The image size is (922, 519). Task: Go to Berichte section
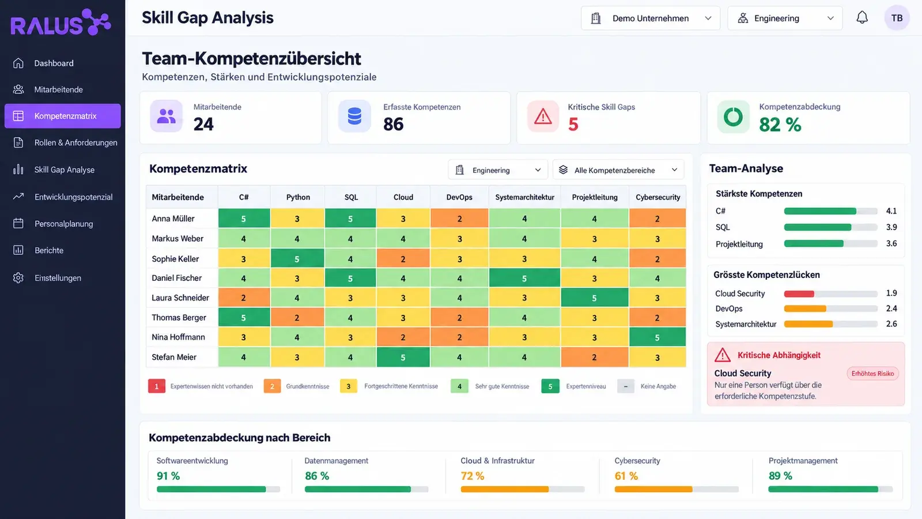(63, 250)
